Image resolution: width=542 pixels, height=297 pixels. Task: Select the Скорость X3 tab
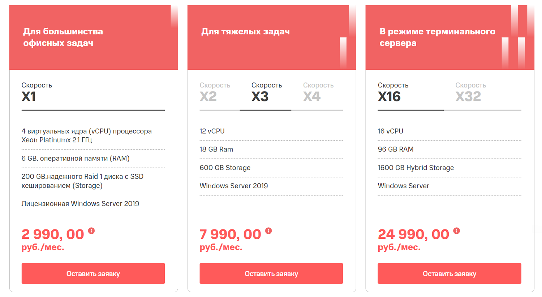(266, 92)
